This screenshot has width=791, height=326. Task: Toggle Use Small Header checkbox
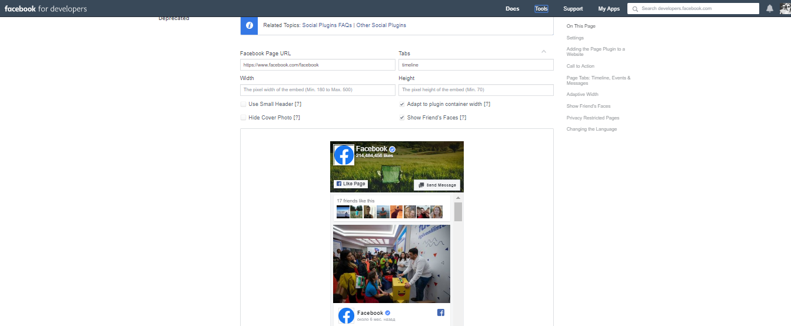(244, 104)
